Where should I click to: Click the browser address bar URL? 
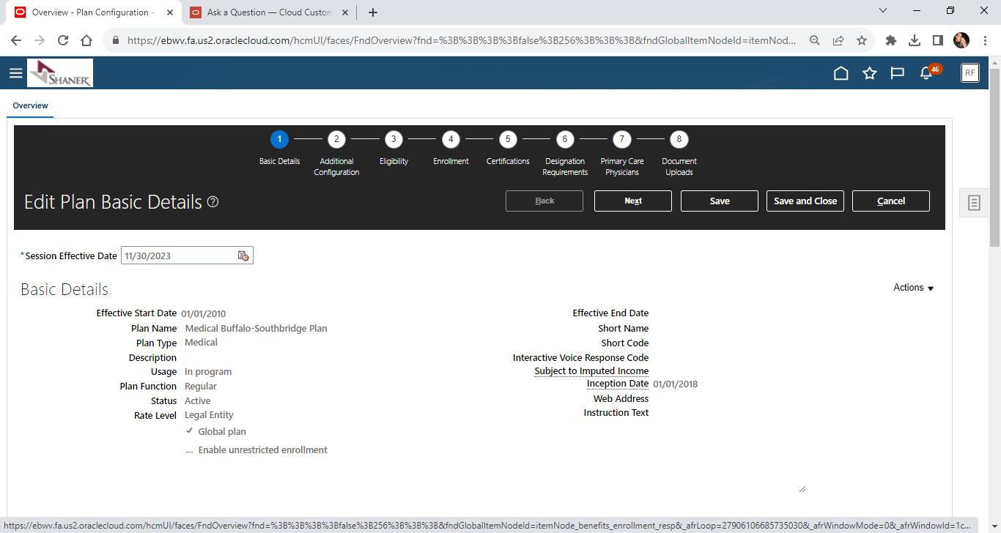[x=462, y=41]
